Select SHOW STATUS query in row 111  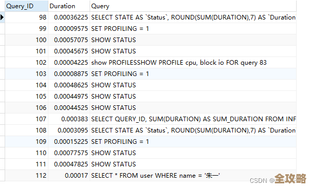point(113,164)
